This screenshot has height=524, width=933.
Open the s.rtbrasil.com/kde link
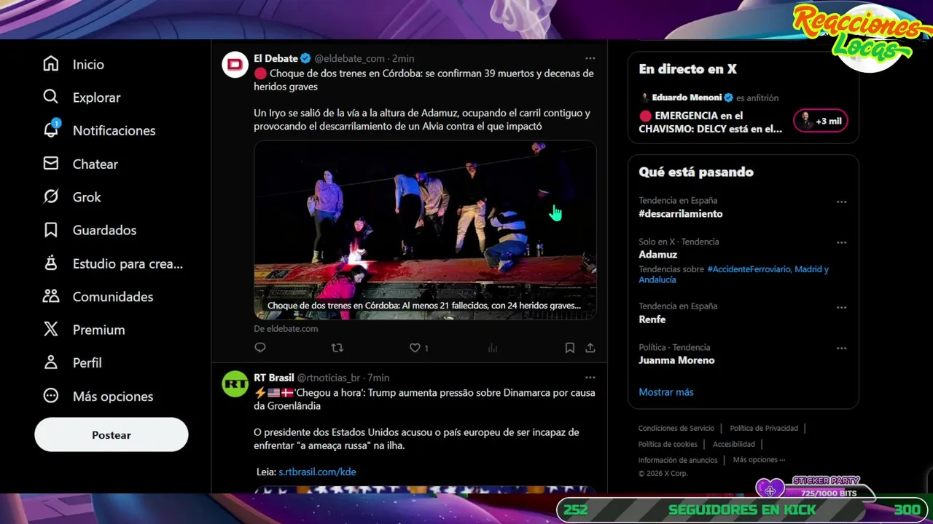click(x=317, y=472)
